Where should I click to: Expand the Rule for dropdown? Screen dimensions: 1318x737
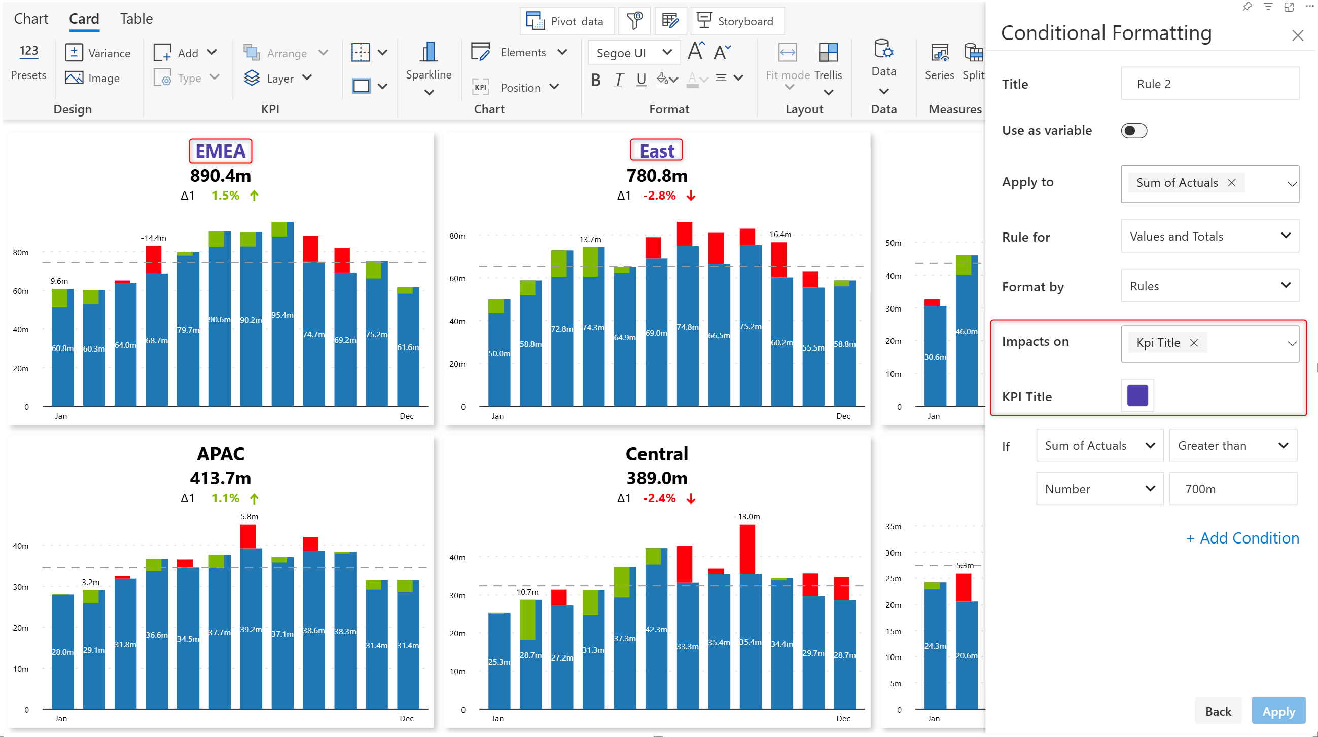(x=1209, y=236)
